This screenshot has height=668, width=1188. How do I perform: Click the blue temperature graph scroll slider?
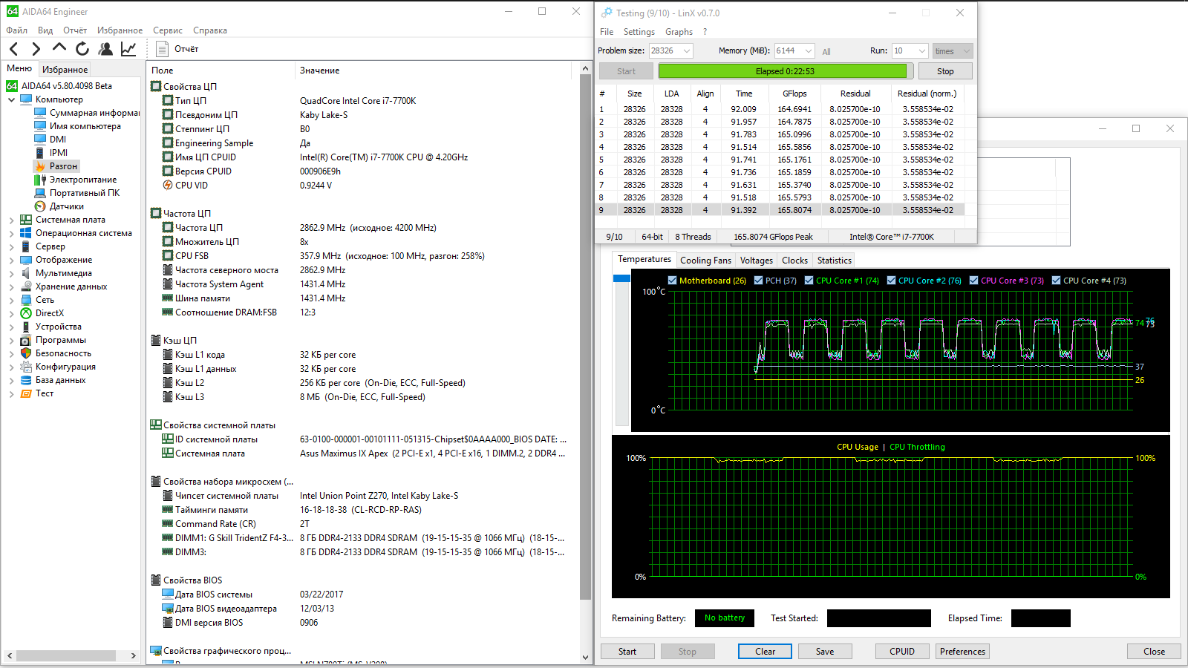pos(621,278)
